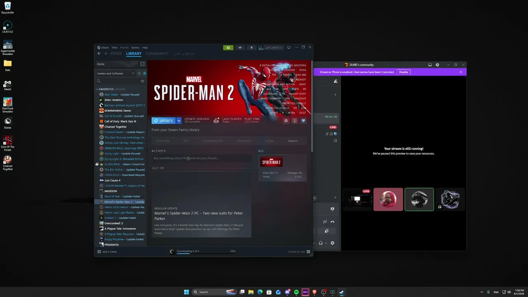Select Overcooked! 2 in library list

pos(113,223)
